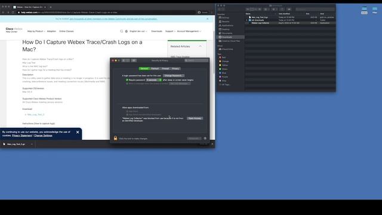
Task: Close the Webex browser tab
Action: pos(45,7)
